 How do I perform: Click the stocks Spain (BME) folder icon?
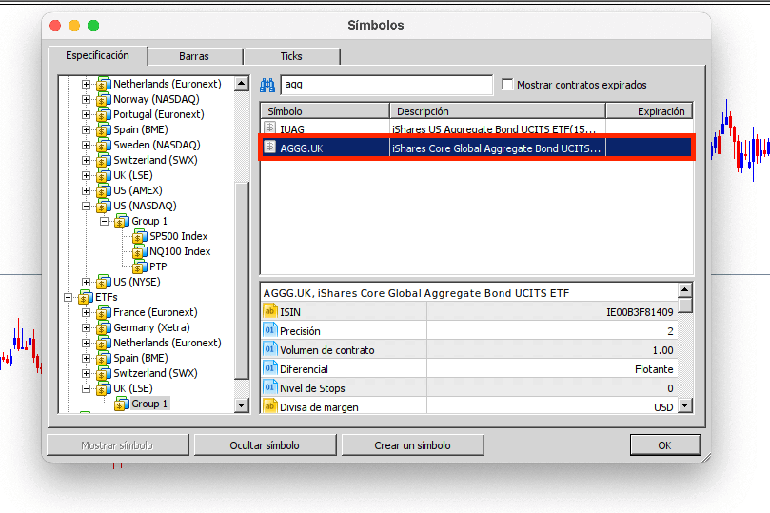click(x=103, y=129)
